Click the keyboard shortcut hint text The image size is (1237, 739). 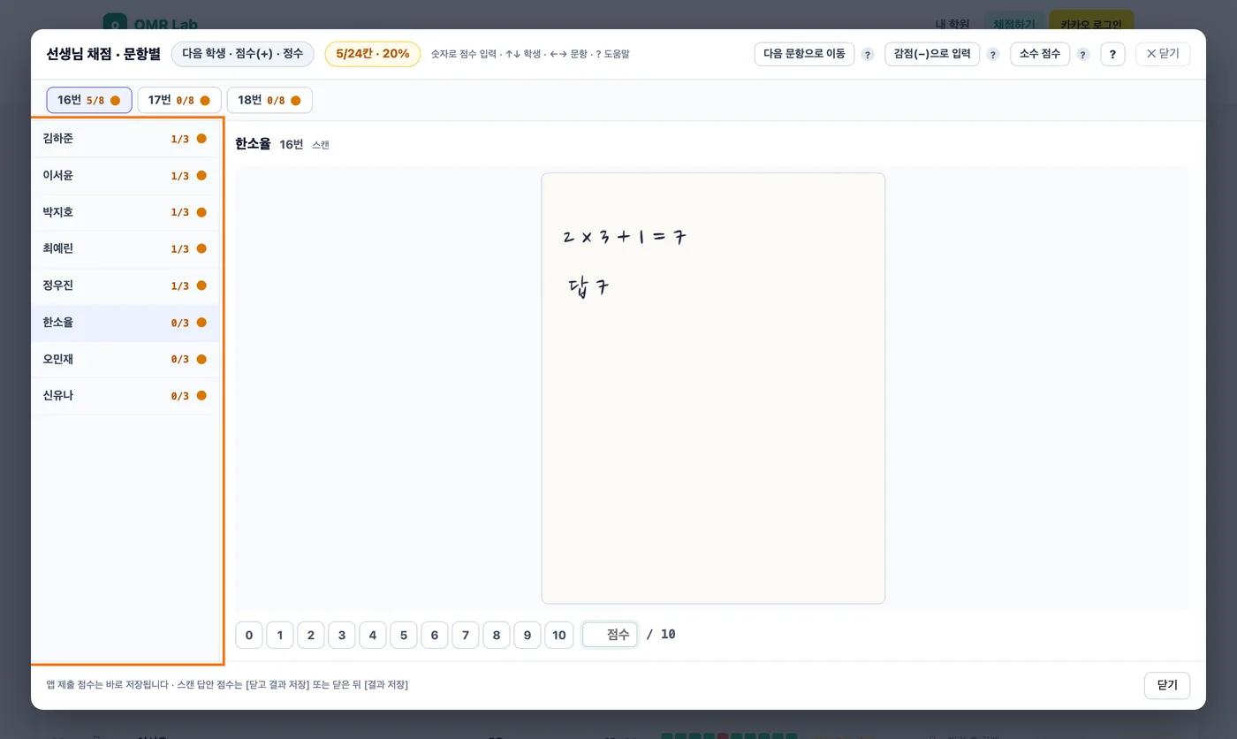pos(530,55)
